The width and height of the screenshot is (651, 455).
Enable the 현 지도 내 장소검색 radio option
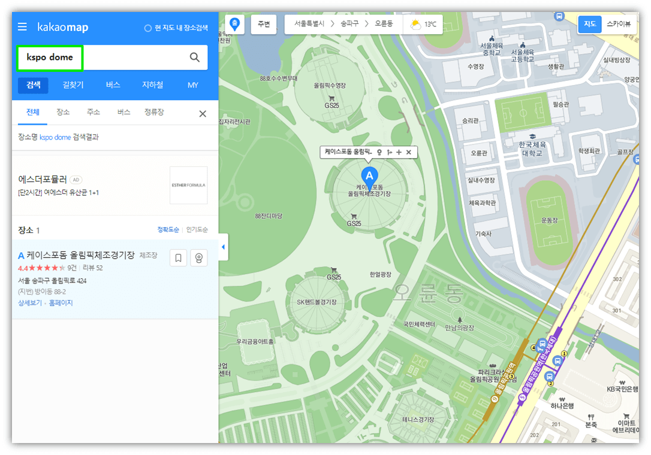click(147, 28)
